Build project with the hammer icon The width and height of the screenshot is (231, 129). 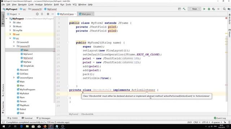coord(184,9)
